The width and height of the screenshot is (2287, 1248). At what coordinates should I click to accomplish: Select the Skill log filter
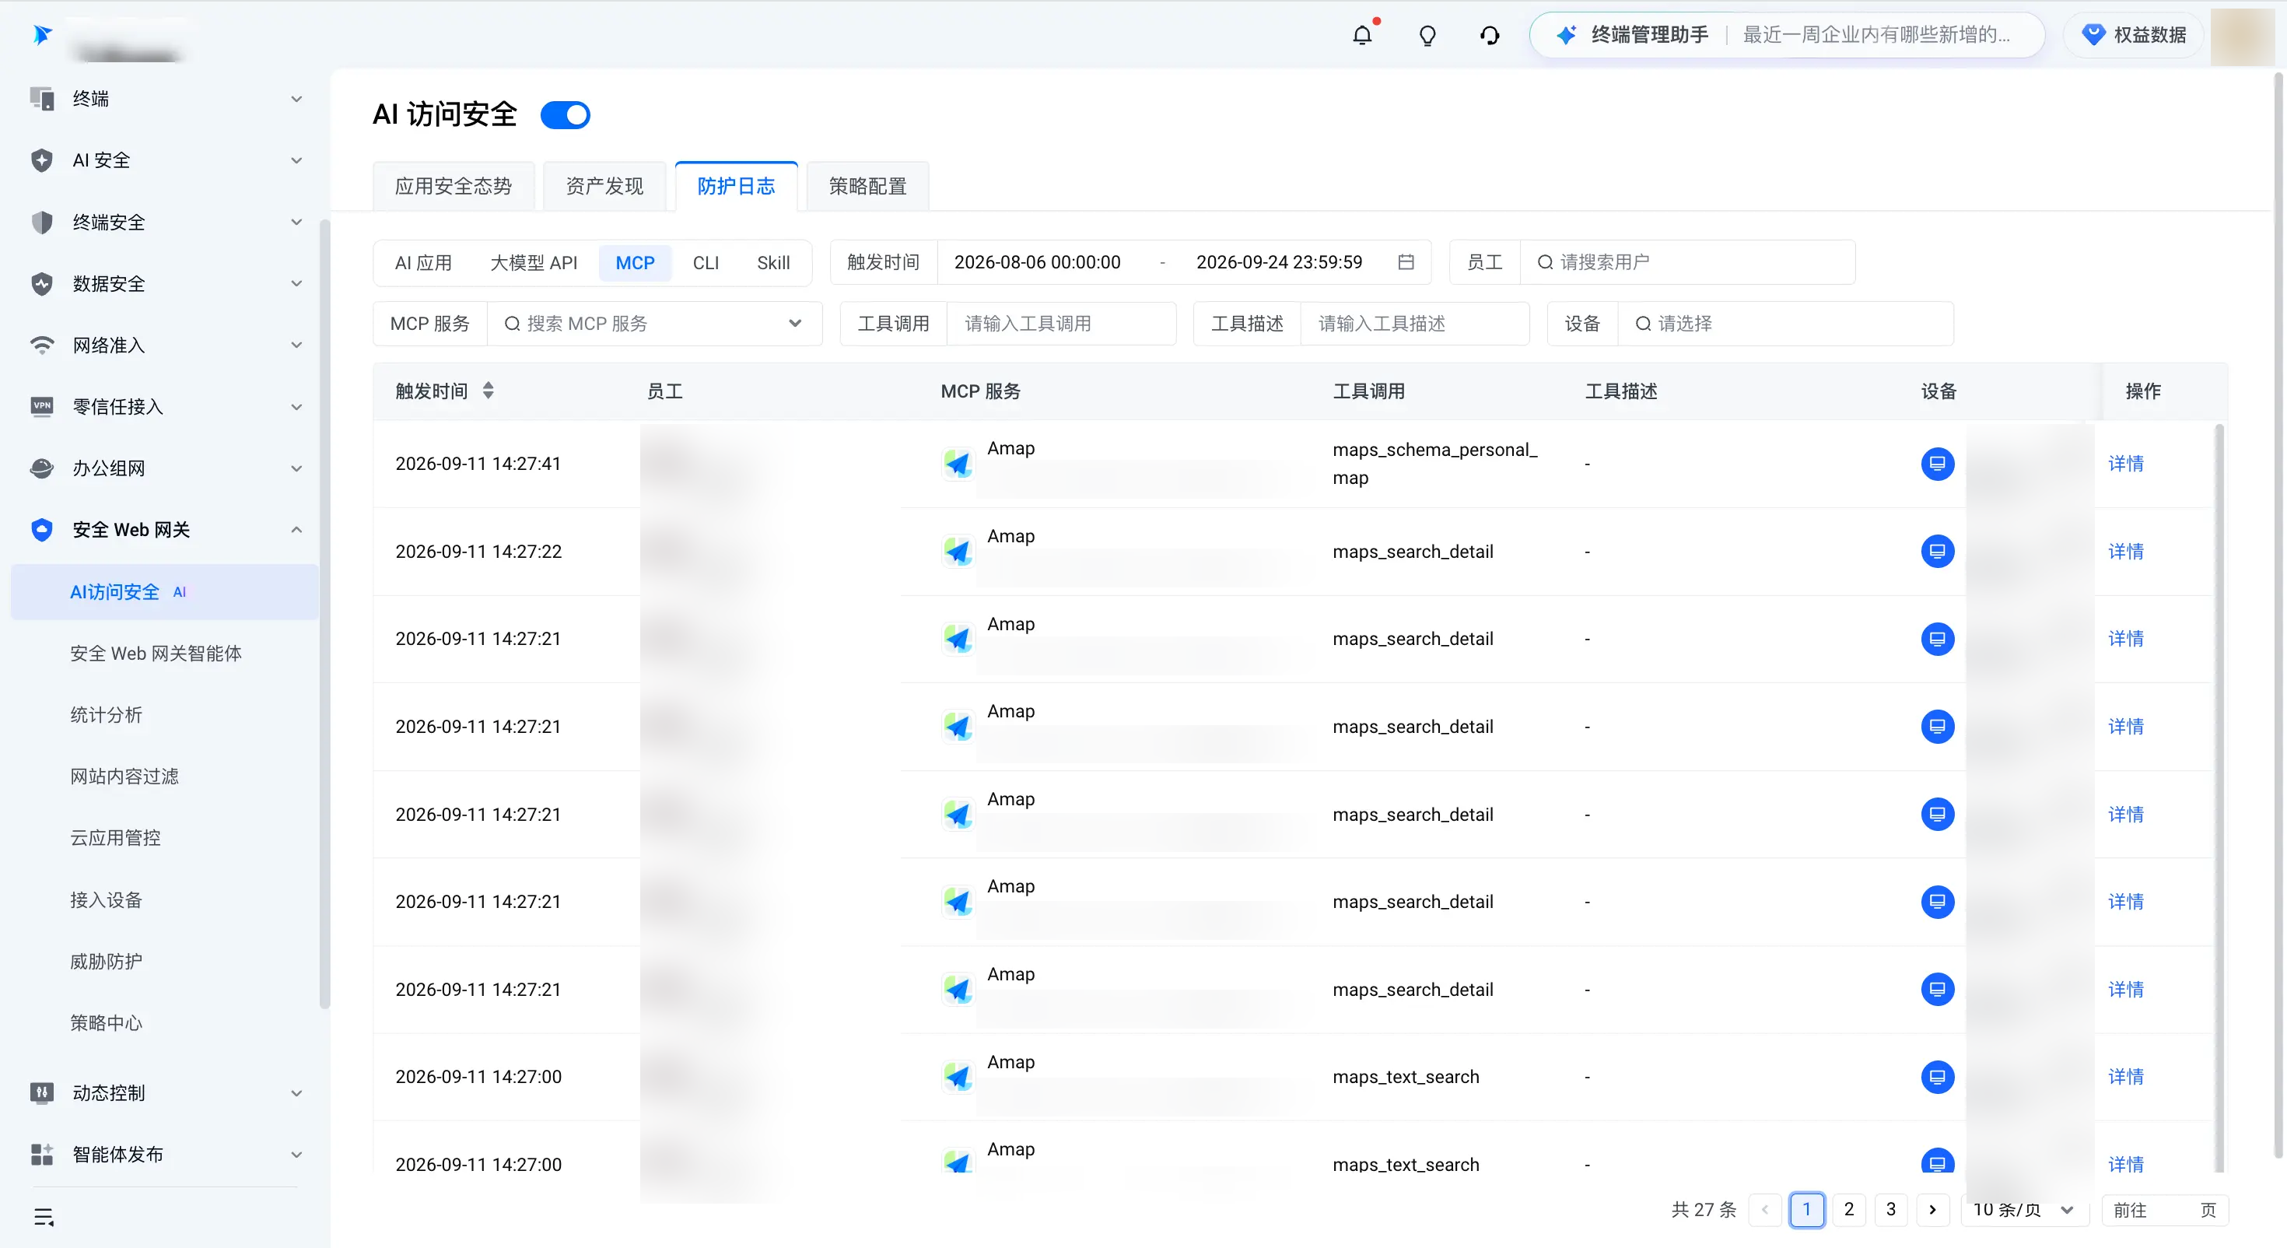pyautogui.click(x=773, y=263)
